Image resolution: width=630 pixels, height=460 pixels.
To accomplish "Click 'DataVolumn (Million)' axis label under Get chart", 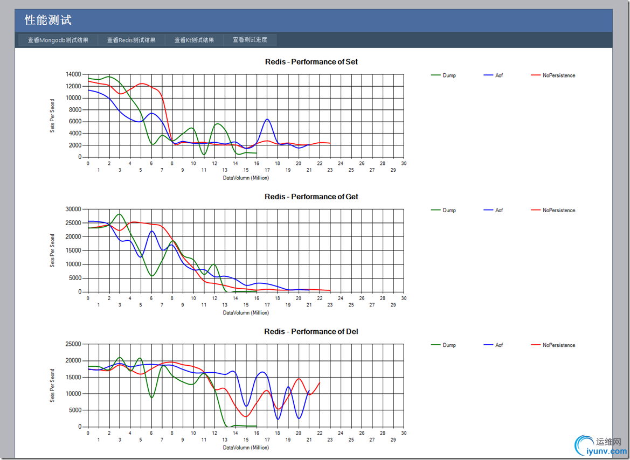I will click(x=246, y=313).
